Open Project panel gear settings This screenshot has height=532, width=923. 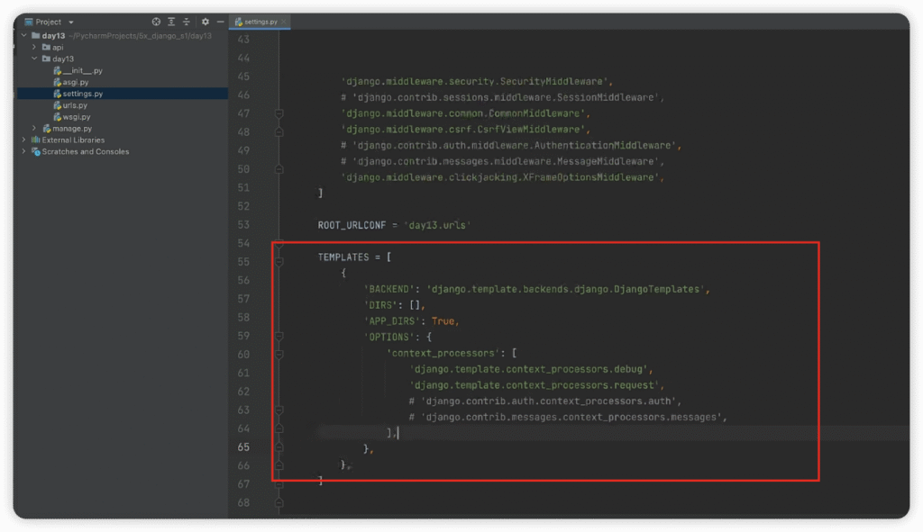click(x=206, y=22)
